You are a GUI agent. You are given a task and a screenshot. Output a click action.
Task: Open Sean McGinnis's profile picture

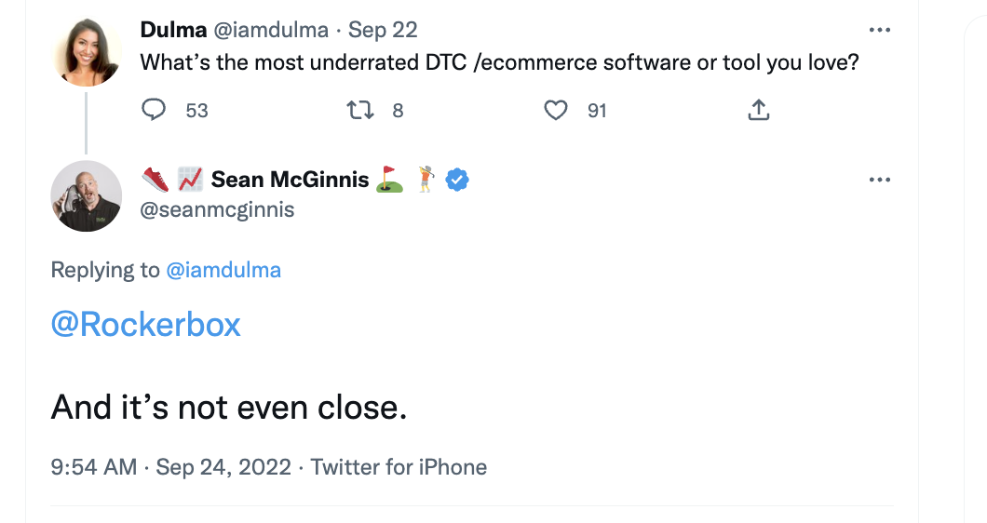(87, 195)
